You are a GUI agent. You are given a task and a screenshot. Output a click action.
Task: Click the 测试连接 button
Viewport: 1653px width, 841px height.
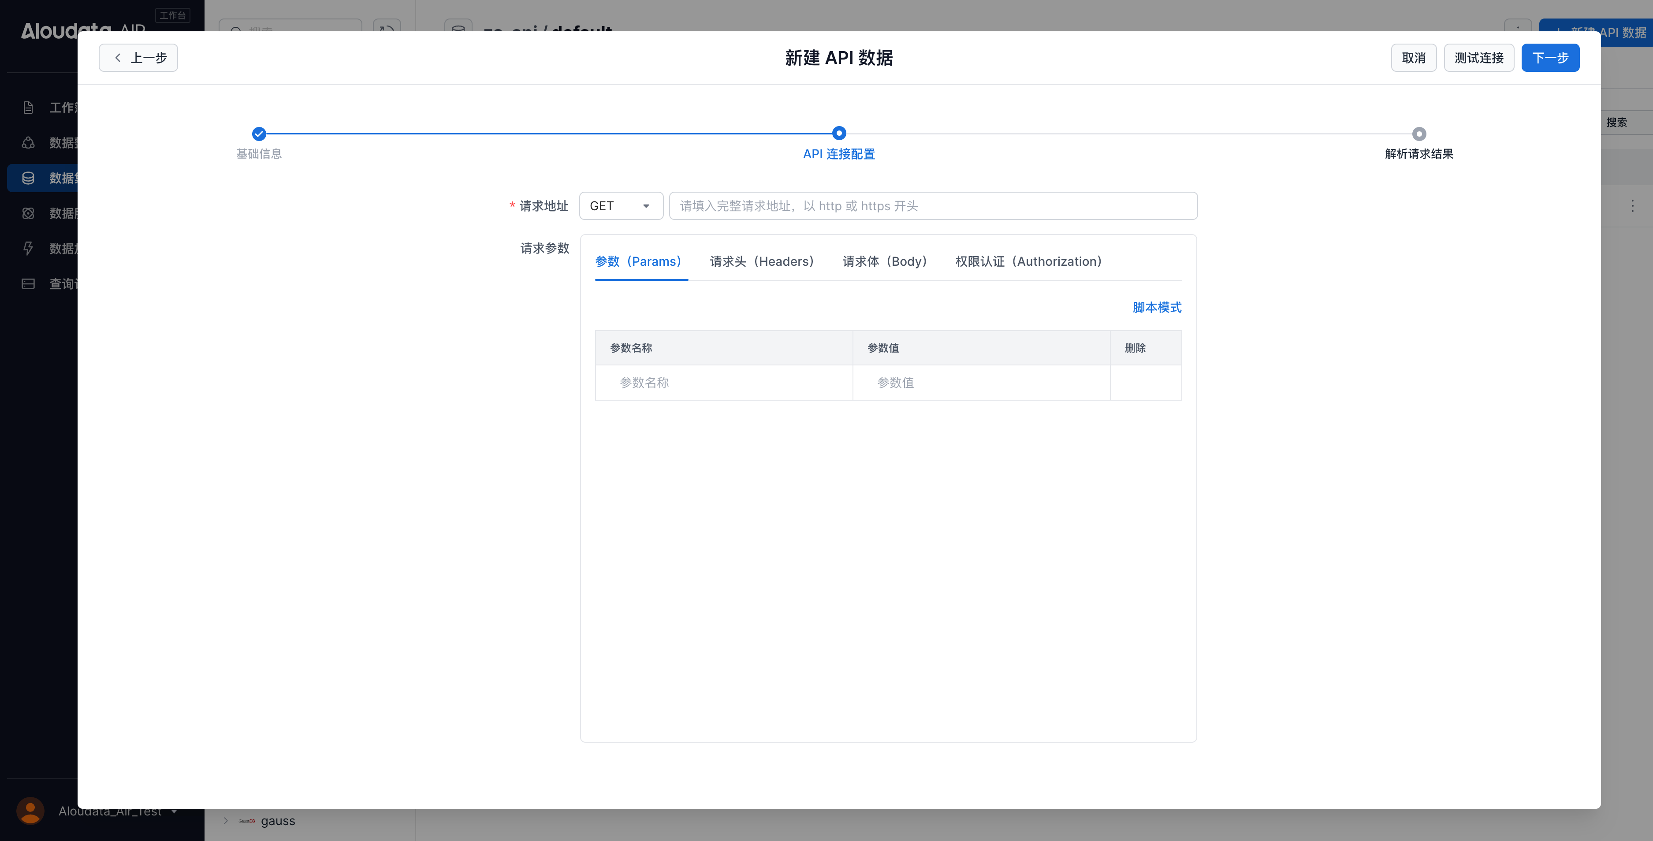1478,58
